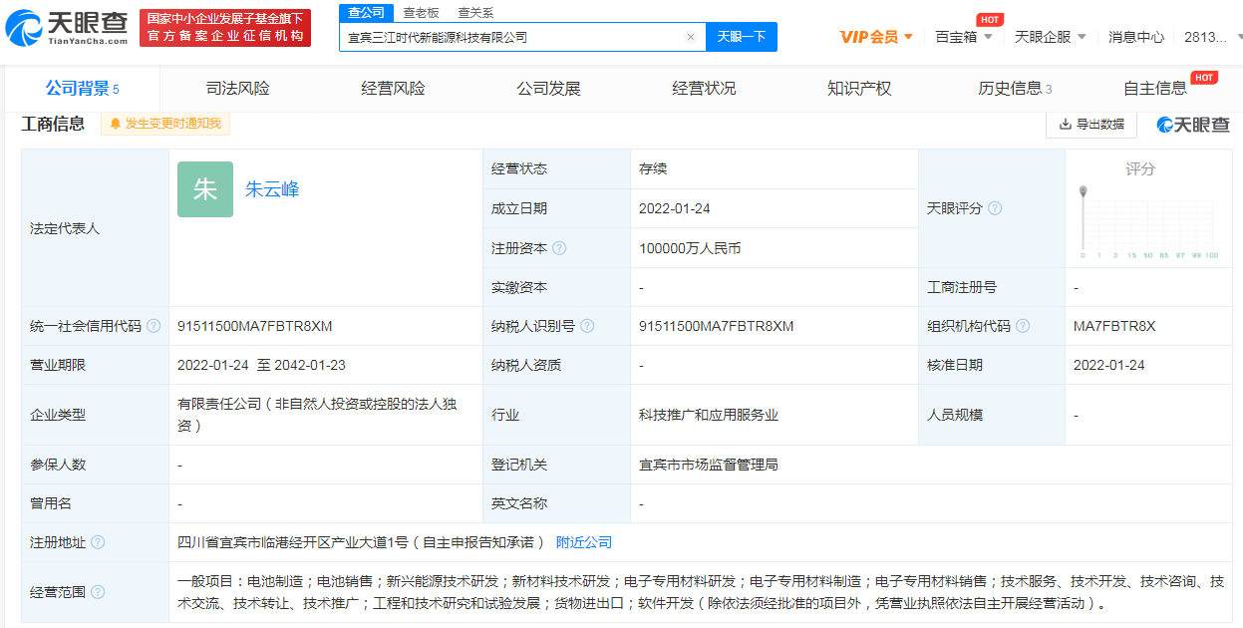Open the 百宝箱 dropdown menu
This screenshot has width=1243, height=628.
point(963,37)
